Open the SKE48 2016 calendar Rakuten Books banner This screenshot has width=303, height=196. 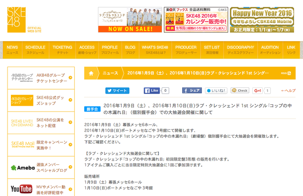pyautogui.click(x=196, y=20)
